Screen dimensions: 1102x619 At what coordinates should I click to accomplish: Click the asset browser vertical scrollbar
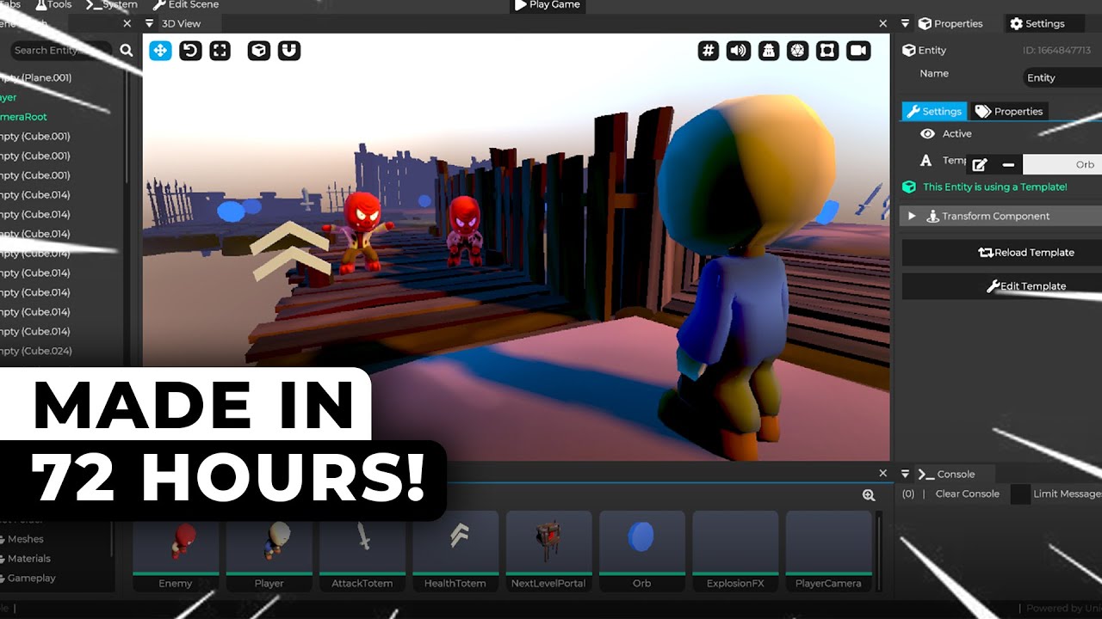click(879, 550)
